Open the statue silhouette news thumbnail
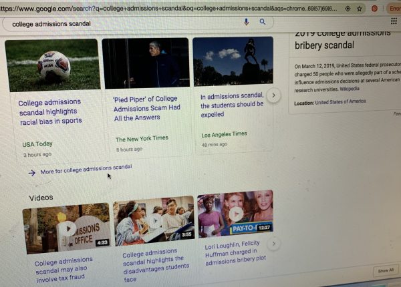The height and width of the screenshot is (287, 401). pos(233,61)
